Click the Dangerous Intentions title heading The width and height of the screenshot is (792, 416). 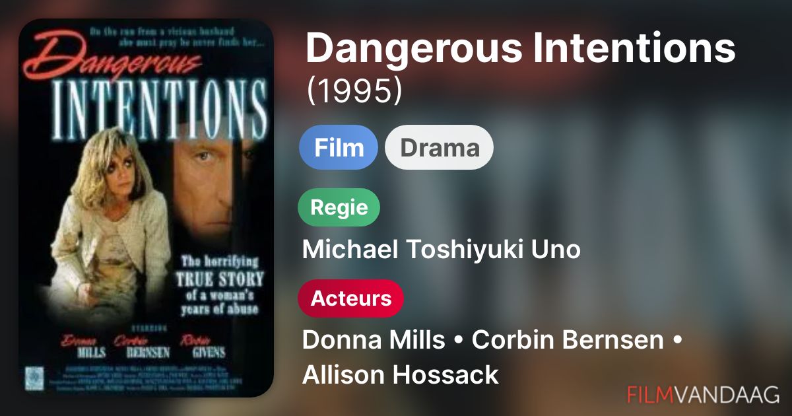pos(520,48)
